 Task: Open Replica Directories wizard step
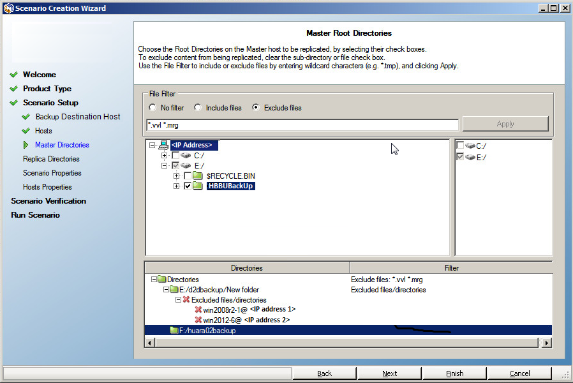click(51, 159)
